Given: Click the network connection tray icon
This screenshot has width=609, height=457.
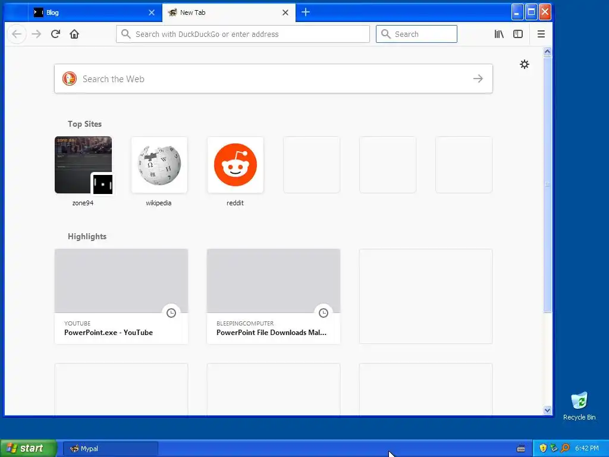Looking at the screenshot, I should click(x=554, y=448).
